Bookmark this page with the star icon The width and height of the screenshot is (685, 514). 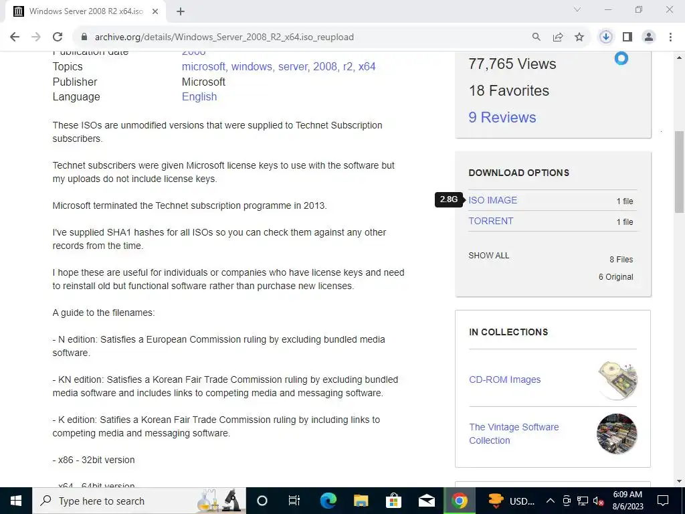coord(579,37)
